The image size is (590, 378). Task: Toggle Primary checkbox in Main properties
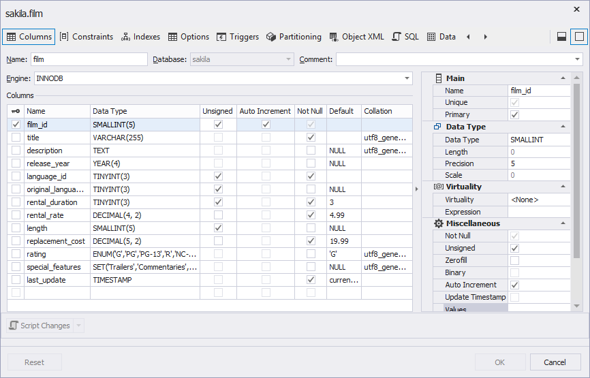[515, 114]
